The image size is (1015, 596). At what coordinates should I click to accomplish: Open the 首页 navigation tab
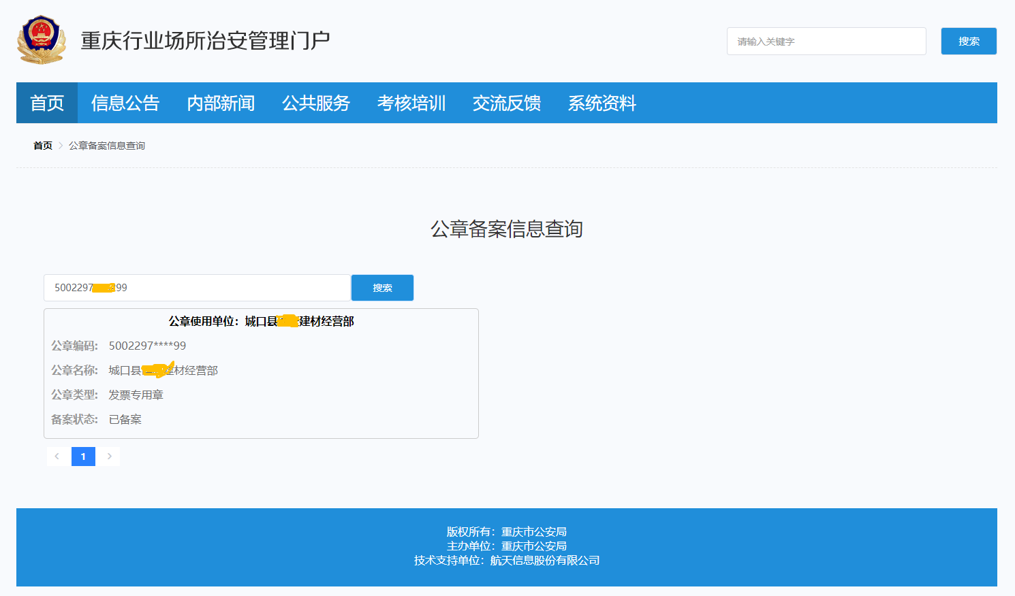47,103
